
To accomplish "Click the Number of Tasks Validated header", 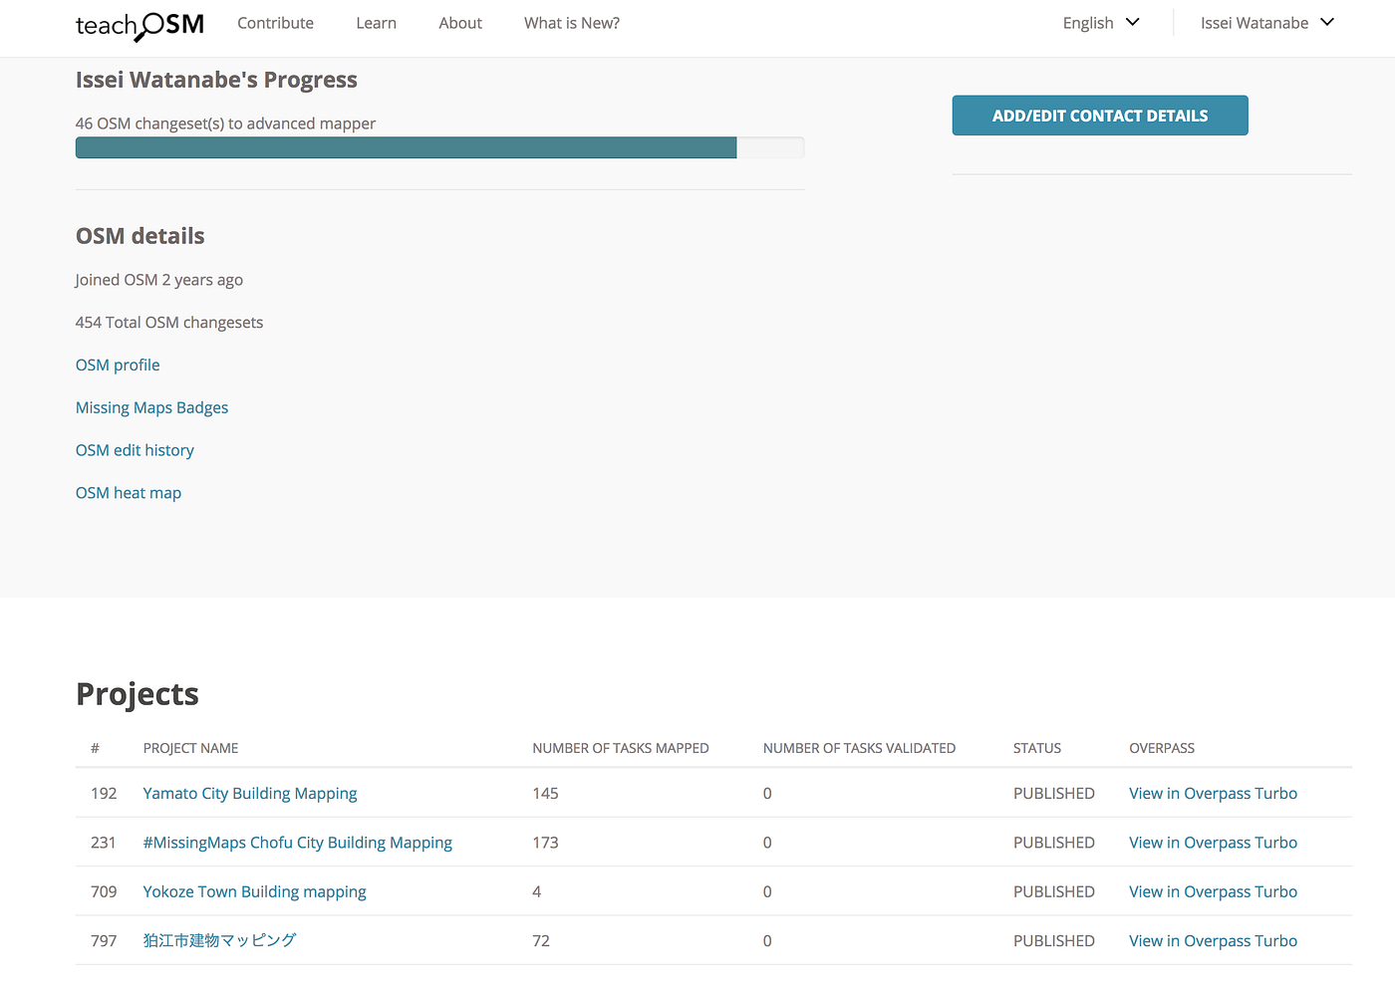I will 859,748.
